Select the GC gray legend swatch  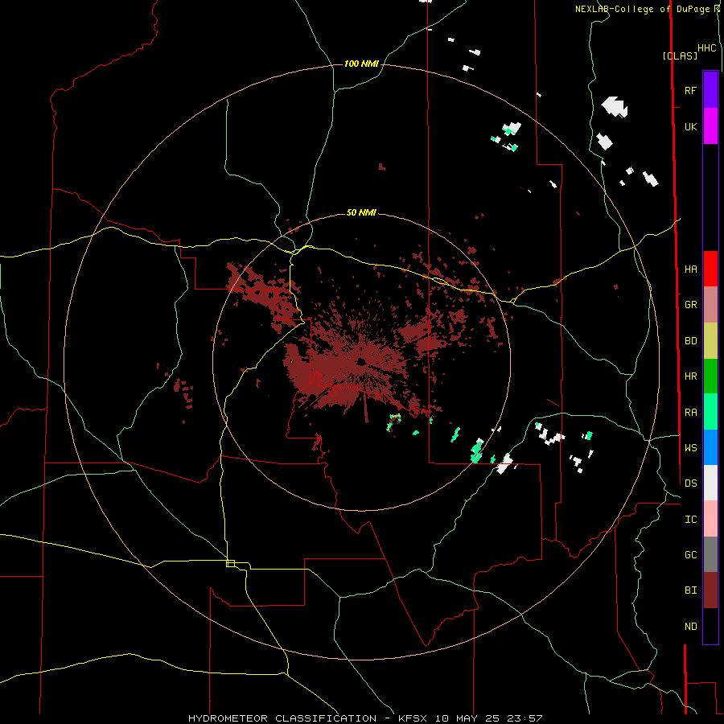click(x=710, y=554)
